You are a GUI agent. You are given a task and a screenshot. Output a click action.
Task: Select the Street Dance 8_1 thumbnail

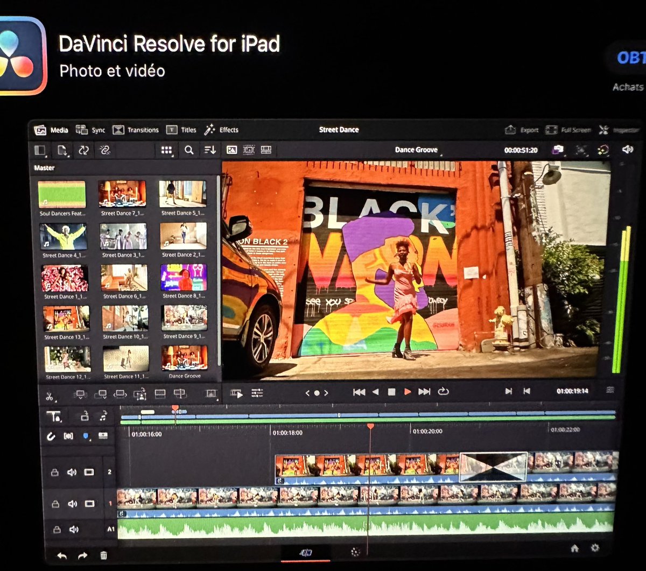pos(184,278)
